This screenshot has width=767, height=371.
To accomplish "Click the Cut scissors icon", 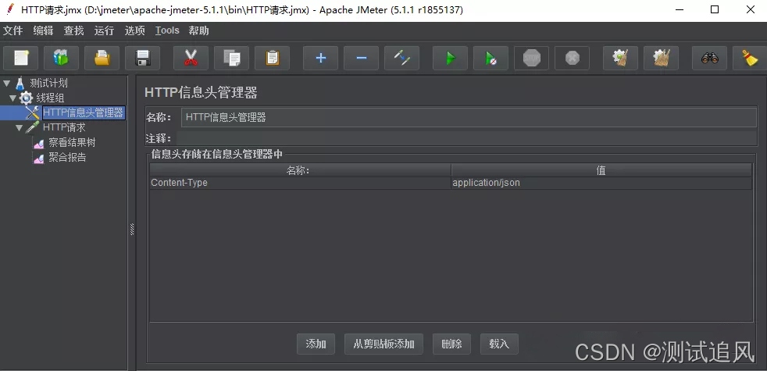I will coord(191,59).
